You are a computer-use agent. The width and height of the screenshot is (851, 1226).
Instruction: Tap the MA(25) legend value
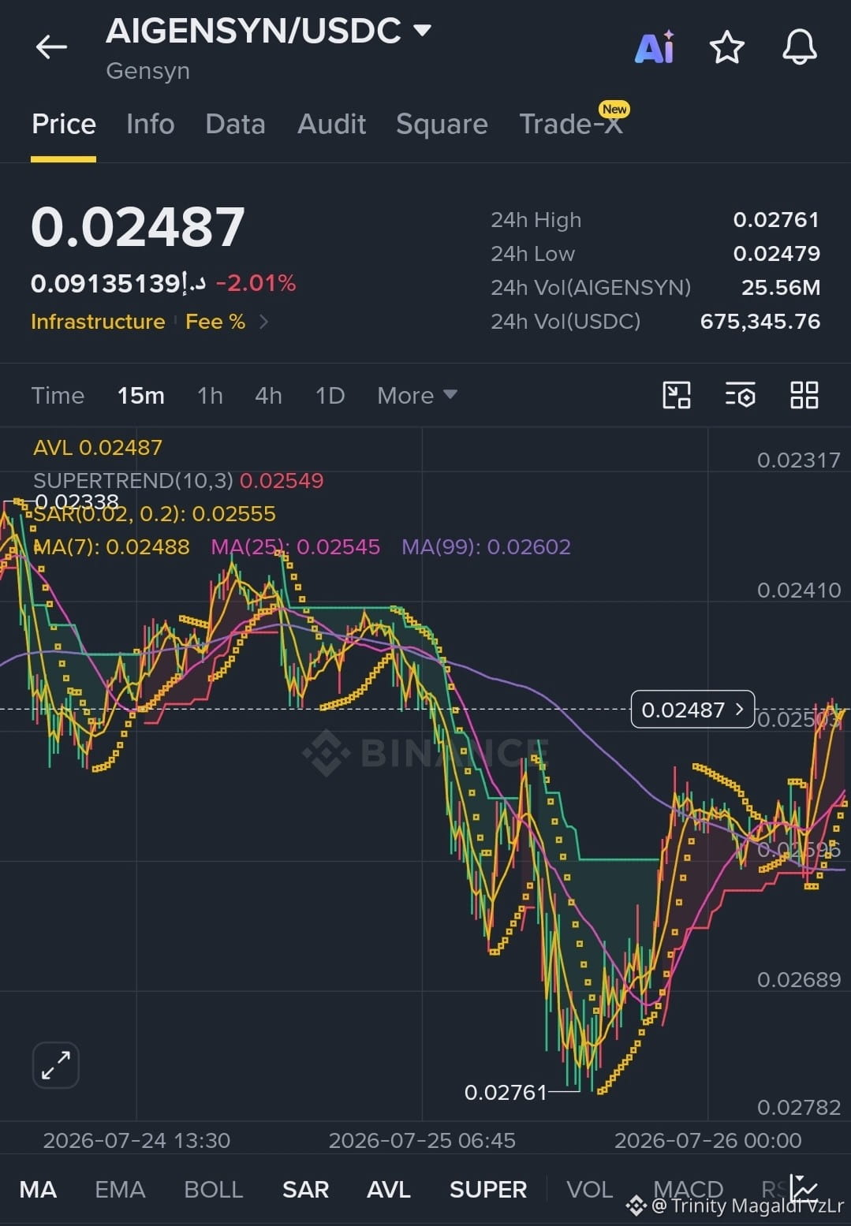(296, 546)
